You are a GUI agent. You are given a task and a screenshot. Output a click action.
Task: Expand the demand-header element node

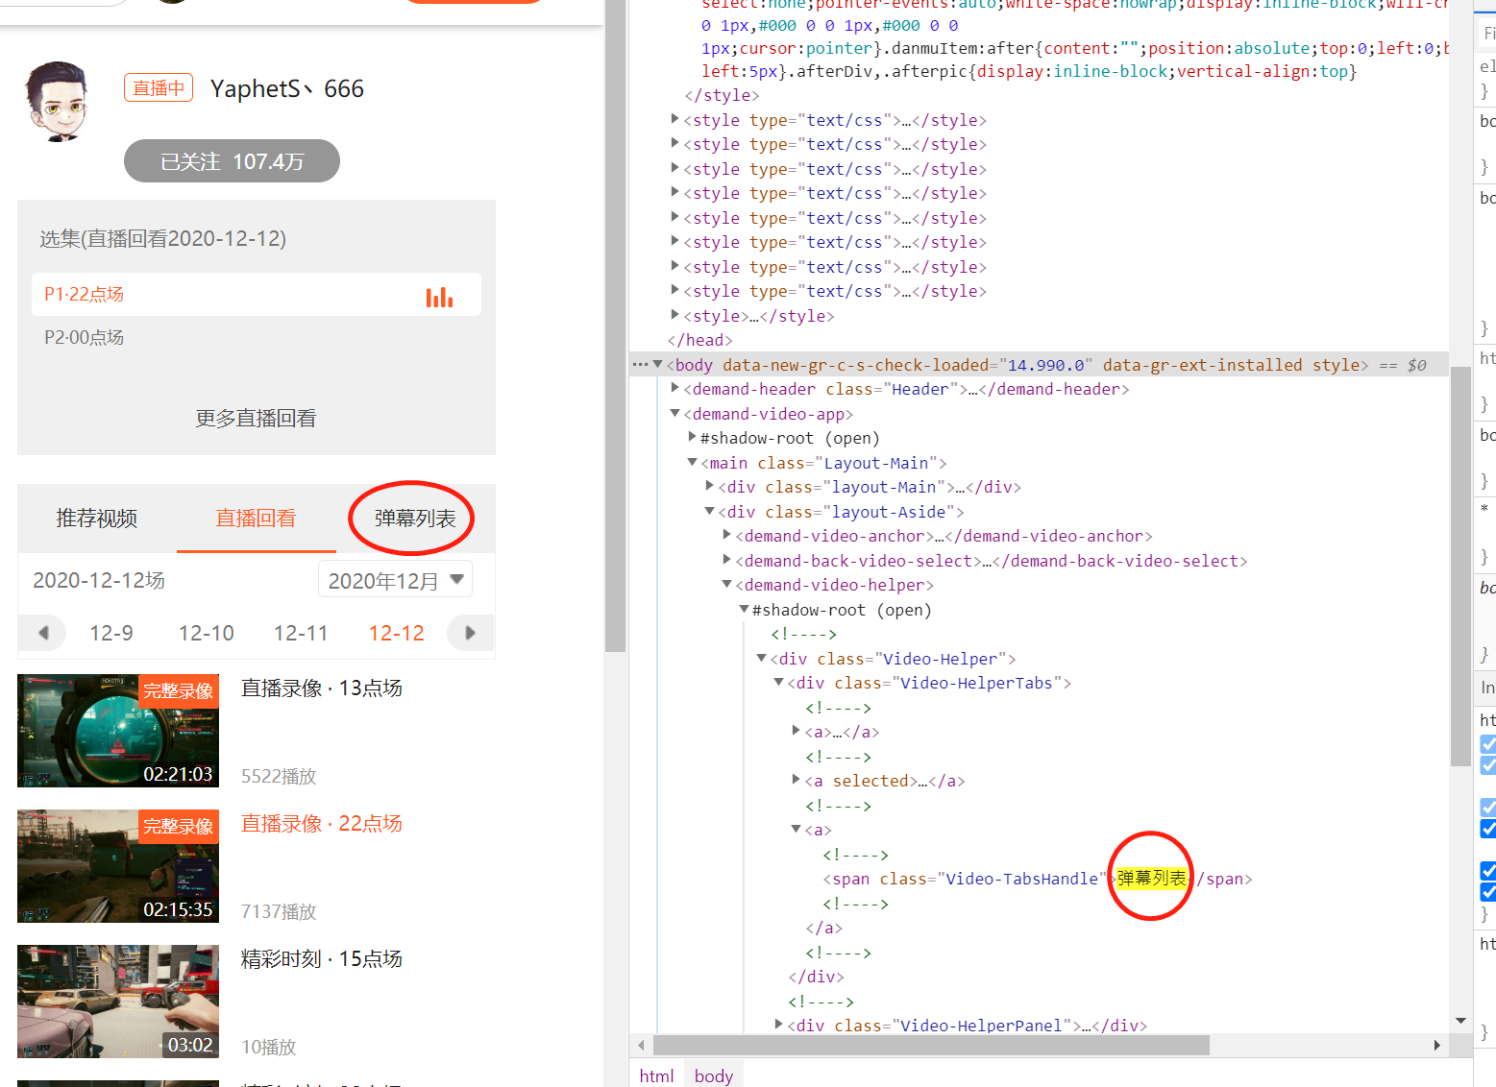(x=674, y=388)
